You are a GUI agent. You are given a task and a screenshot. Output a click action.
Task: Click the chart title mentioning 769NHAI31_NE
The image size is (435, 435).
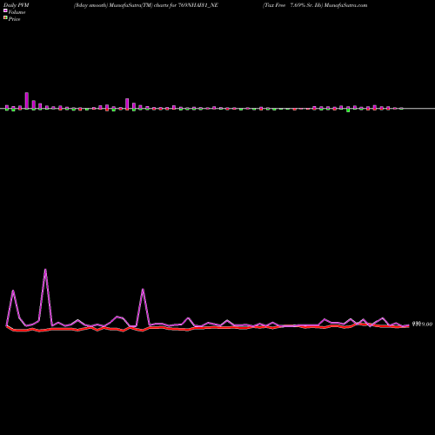(x=146, y=5)
